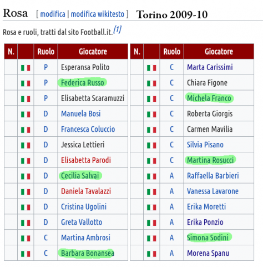Click role A link for Raffaella Barbieri
Viewport: 263px width, 267px height.
click(x=171, y=176)
